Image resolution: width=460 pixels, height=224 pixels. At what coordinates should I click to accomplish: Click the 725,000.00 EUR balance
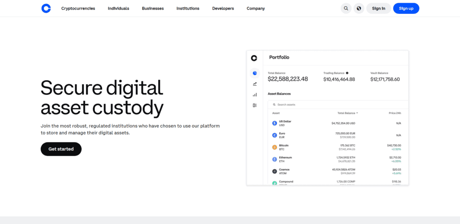[345, 134]
